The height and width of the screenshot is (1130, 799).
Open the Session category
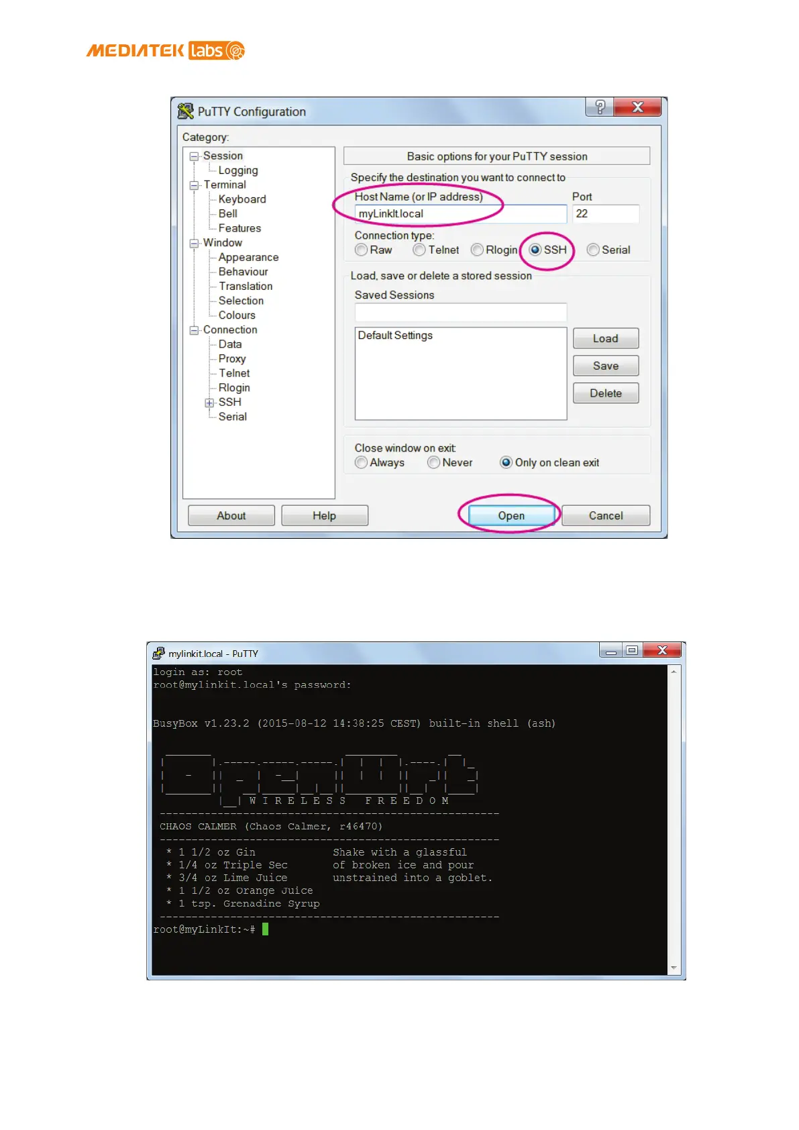tap(223, 156)
